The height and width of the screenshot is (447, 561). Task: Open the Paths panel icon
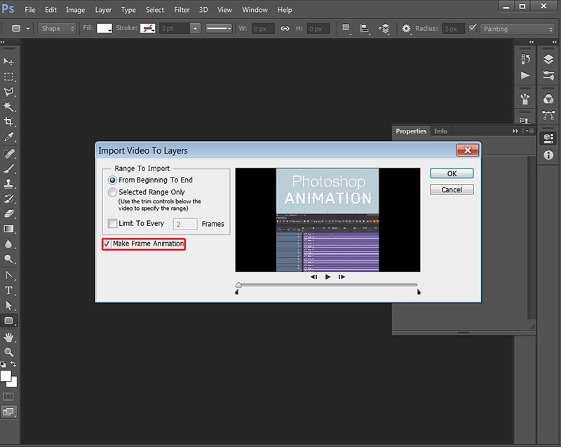(548, 115)
